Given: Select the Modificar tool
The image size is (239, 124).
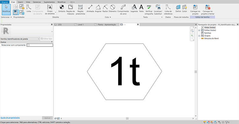Looking at the screenshot, I should 6,10.
